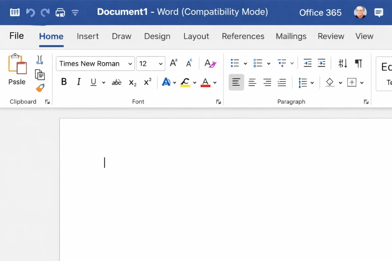Click the Copy icon under the Paste button
This screenshot has height=261, width=392.
[x=40, y=75]
